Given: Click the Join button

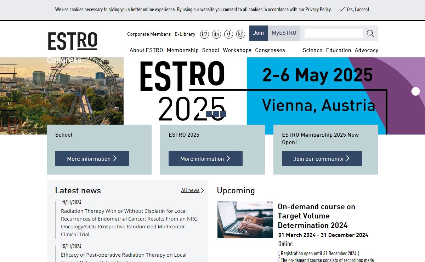Looking at the screenshot, I should click(259, 33).
